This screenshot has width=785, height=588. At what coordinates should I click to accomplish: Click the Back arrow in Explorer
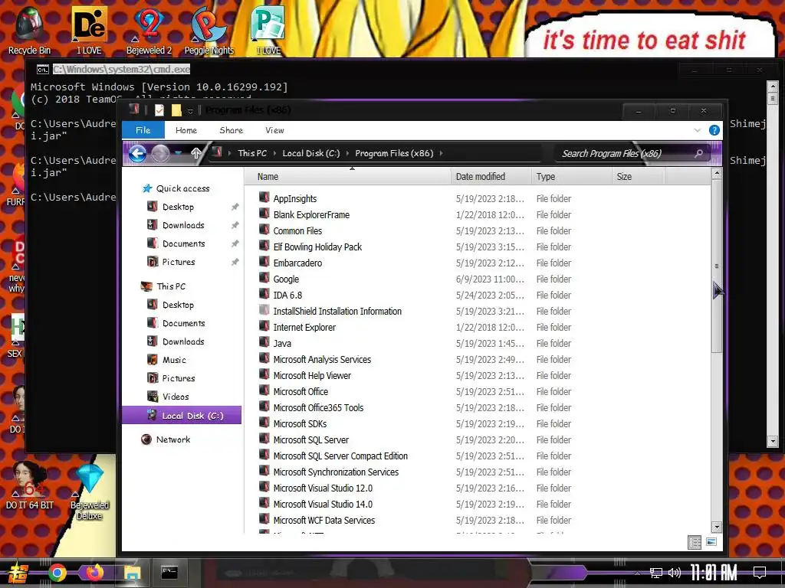[138, 153]
